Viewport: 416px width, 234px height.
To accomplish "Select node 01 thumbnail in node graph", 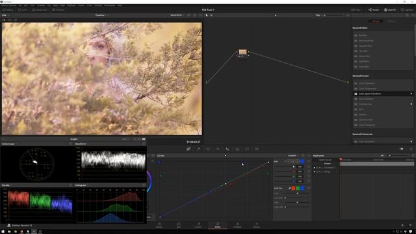I will [242, 52].
